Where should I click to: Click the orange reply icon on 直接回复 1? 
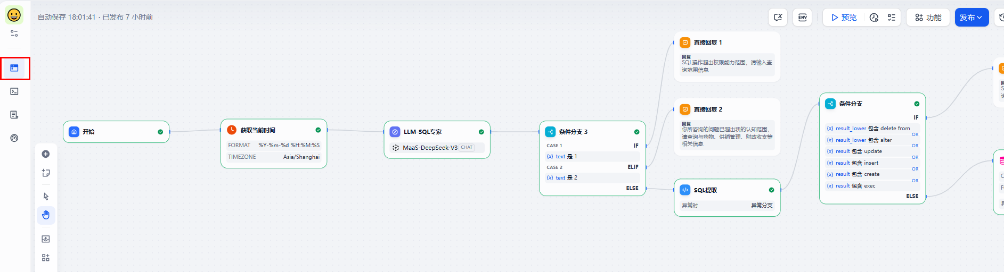click(685, 42)
